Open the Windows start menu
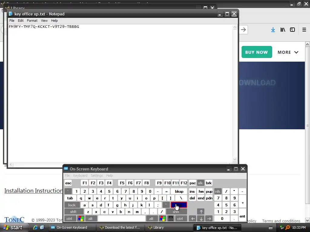The width and height of the screenshot is (310, 232). (x=13, y=227)
